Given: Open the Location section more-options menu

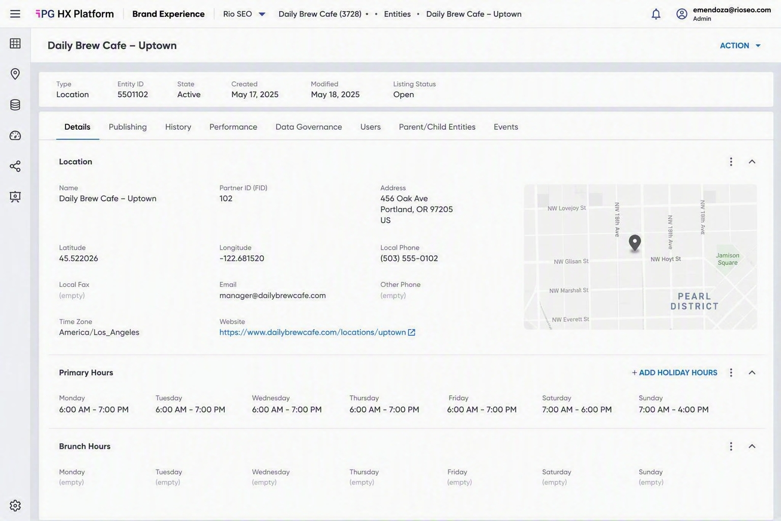Looking at the screenshot, I should pyautogui.click(x=731, y=162).
